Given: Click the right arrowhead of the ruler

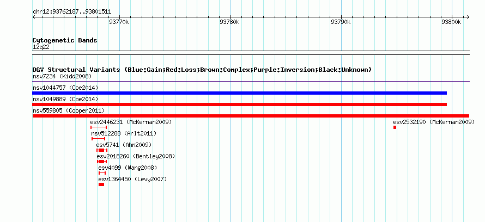Looking at the screenshot, I should tap(468, 17).
